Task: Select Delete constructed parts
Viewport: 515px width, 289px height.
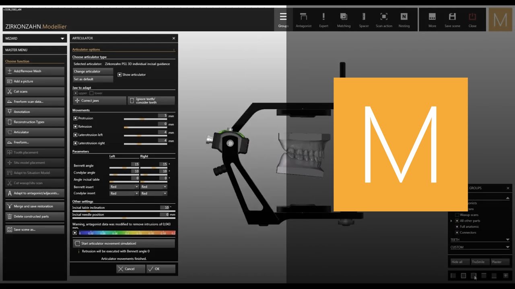Action: 35,216
